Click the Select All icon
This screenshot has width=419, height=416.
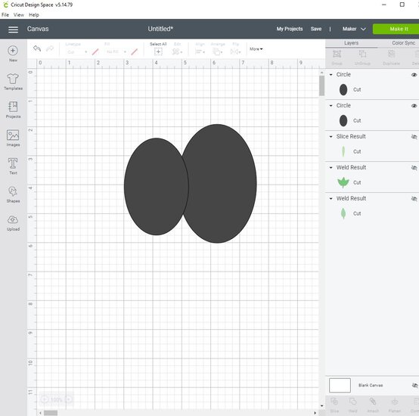pyautogui.click(x=158, y=51)
